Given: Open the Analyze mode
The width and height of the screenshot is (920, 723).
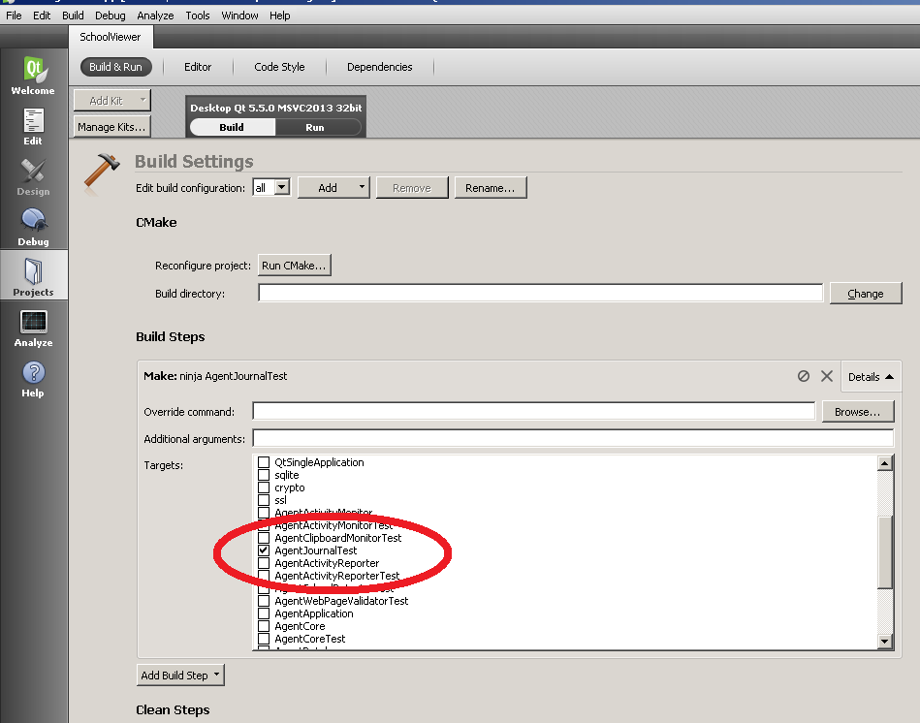Looking at the screenshot, I should [33, 329].
